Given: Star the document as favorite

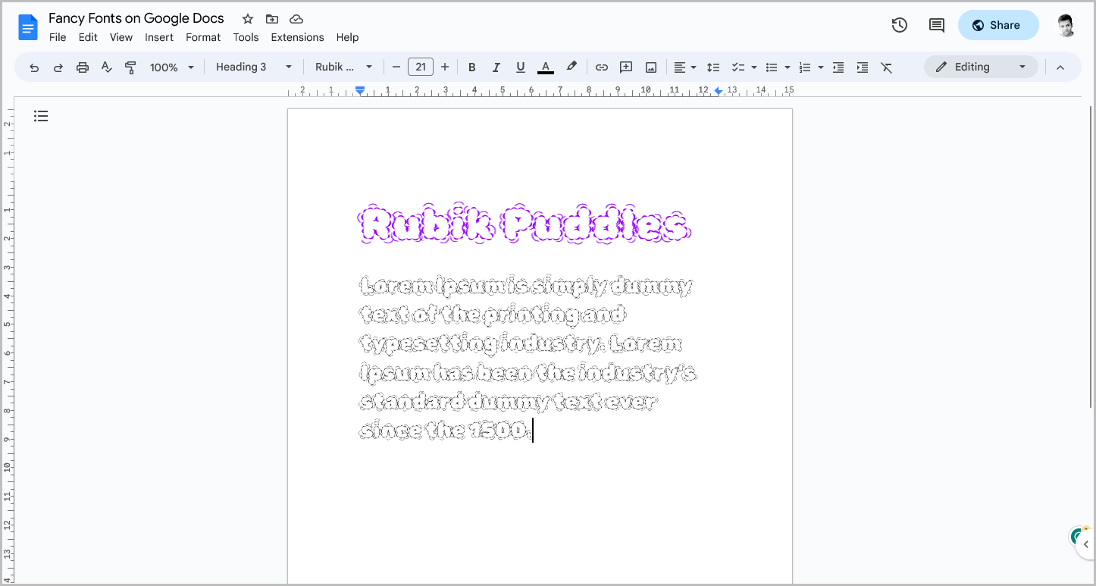Looking at the screenshot, I should tap(247, 18).
